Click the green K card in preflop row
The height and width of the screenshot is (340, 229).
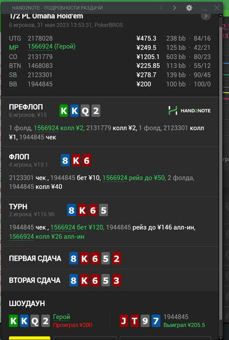click(x=64, y=111)
